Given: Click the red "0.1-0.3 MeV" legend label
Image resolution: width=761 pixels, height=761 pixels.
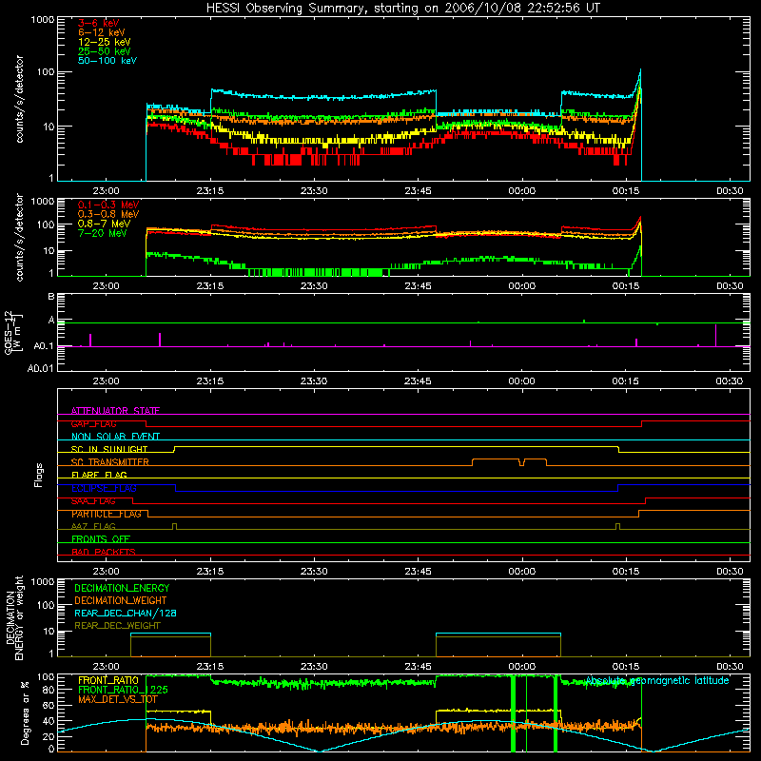Looking at the screenshot, I should tap(108, 205).
